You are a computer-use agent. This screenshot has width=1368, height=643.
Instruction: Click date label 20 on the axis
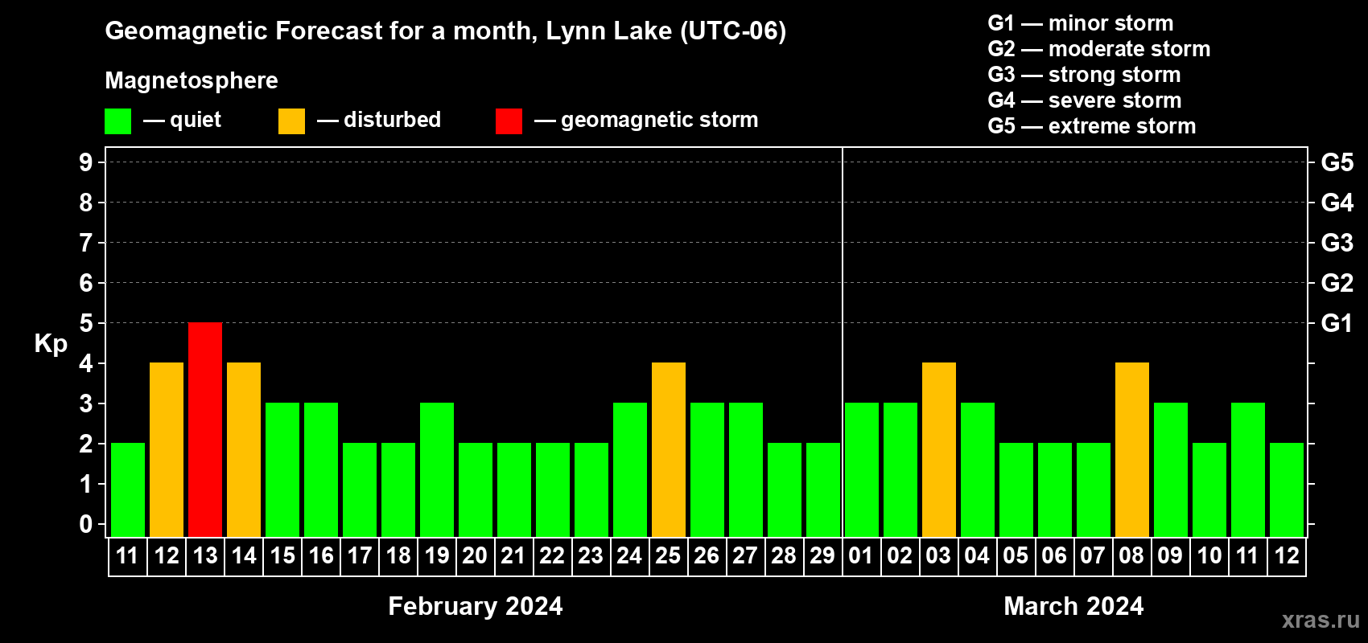point(475,555)
